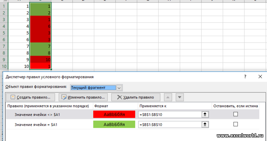This screenshot has width=267, height=141.
Task: Click cell A10 containing 10
Action: click(19, 66)
